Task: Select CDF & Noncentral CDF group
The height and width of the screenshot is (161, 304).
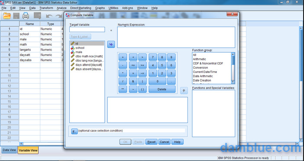Action: coord(208,63)
